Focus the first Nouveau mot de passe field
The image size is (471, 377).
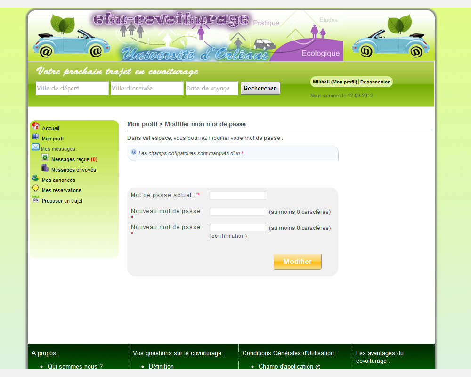[238, 212]
